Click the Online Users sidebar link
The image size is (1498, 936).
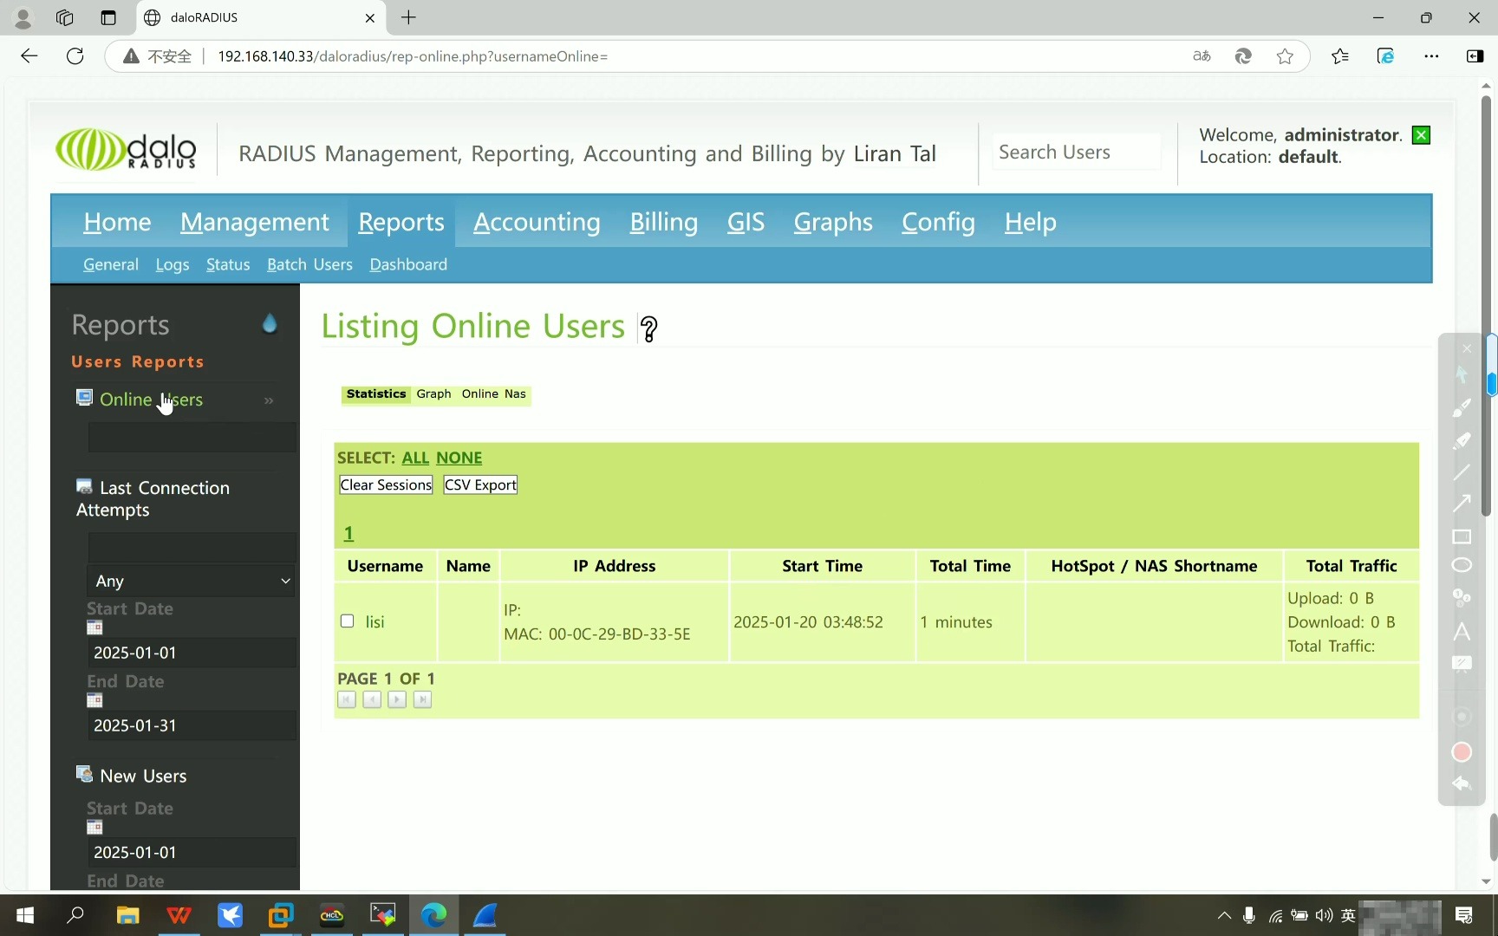pyautogui.click(x=151, y=400)
